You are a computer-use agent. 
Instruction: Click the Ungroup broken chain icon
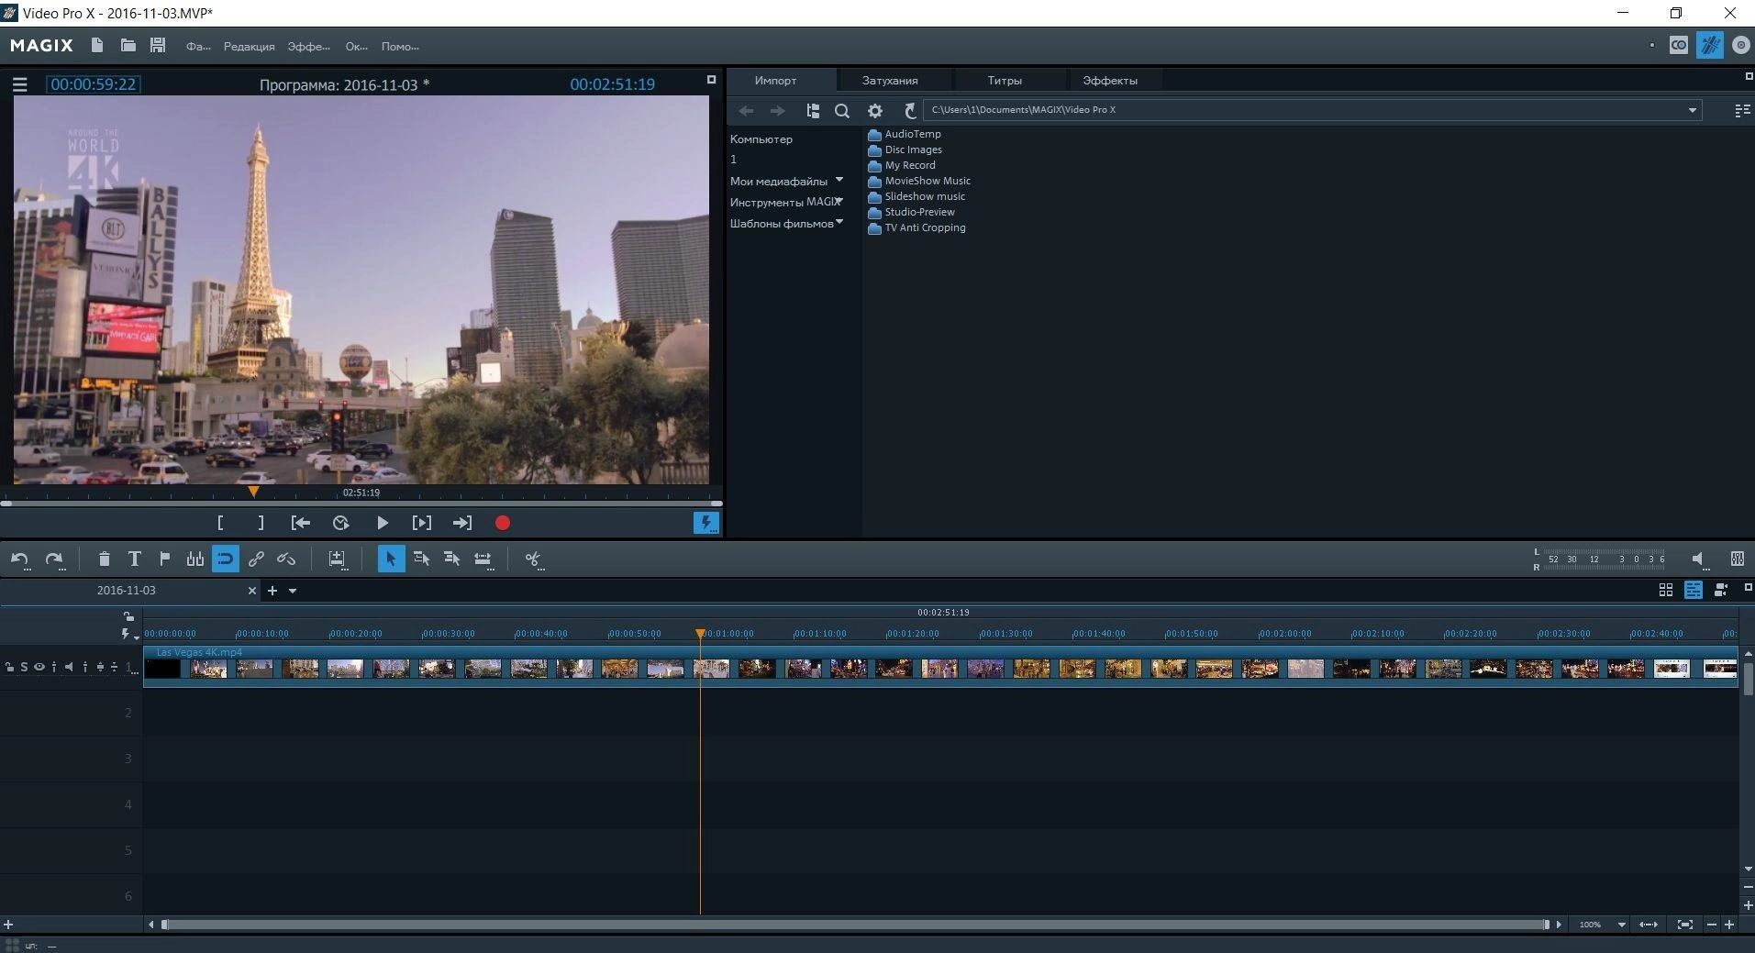(x=286, y=559)
